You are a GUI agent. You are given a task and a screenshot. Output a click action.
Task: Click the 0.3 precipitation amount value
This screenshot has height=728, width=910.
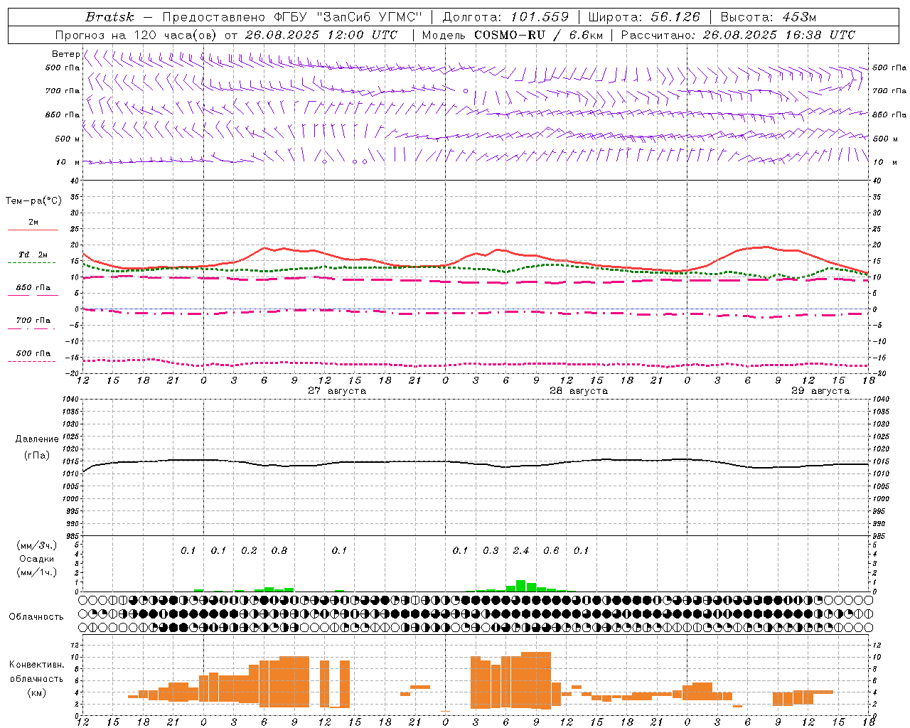pyautogui.click(x=491, y=550)
